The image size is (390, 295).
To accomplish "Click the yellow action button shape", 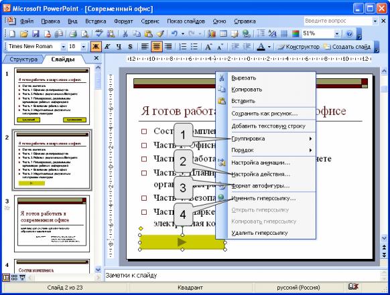I will (x=182, y=242).
